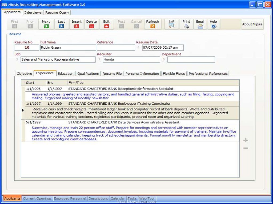This screenshot has height=204, width=273.
Task: View the Resume File sub-tab
Action: click(112, 74)
